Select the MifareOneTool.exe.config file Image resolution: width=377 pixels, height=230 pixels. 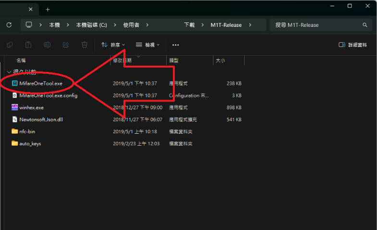tap(49, 95)
